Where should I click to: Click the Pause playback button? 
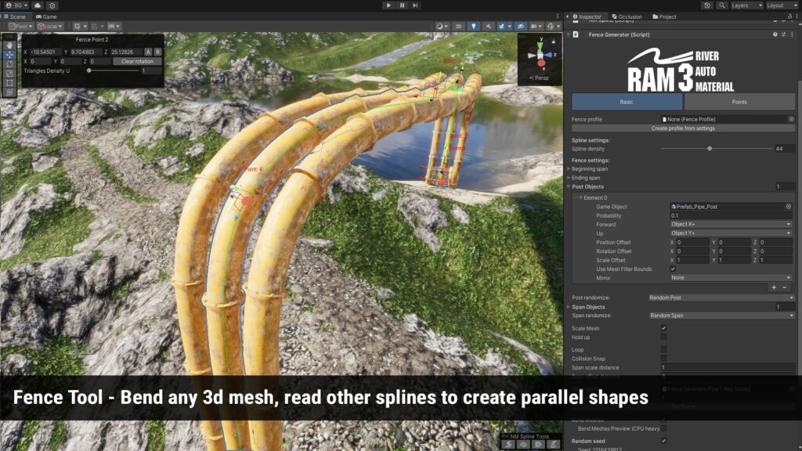coord(402,5)
